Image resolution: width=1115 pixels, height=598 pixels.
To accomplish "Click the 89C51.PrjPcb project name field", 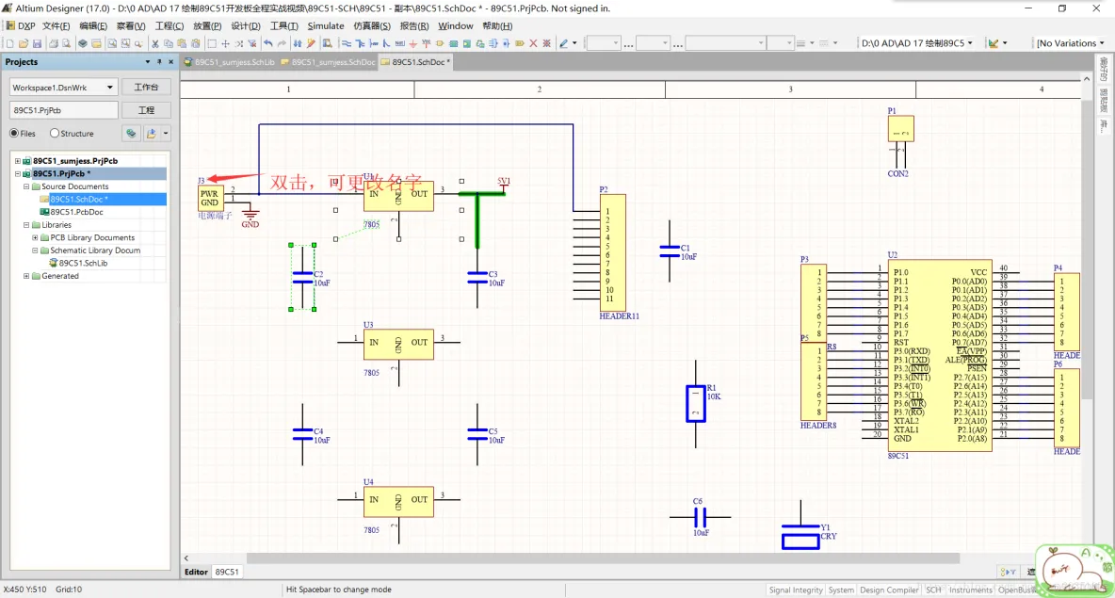I will click(63, 110).
